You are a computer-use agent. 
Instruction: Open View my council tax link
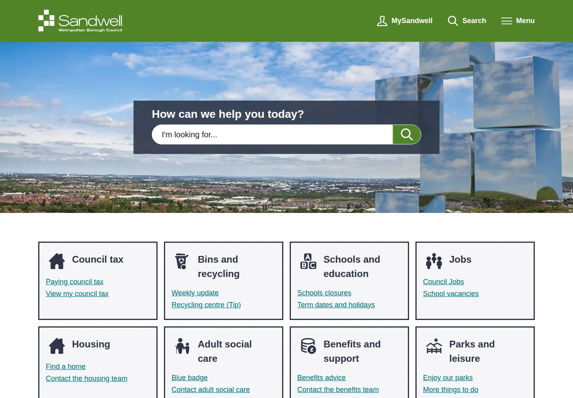(77, 294)
